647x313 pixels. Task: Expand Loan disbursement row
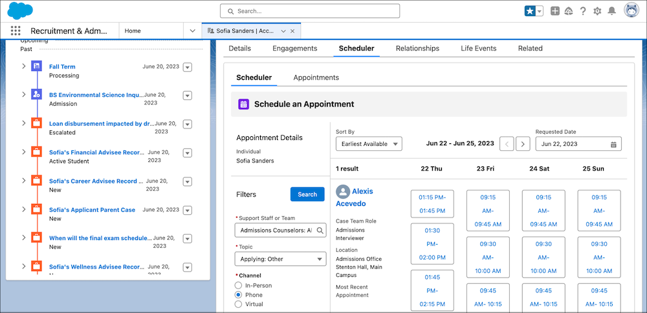(23, 123)
